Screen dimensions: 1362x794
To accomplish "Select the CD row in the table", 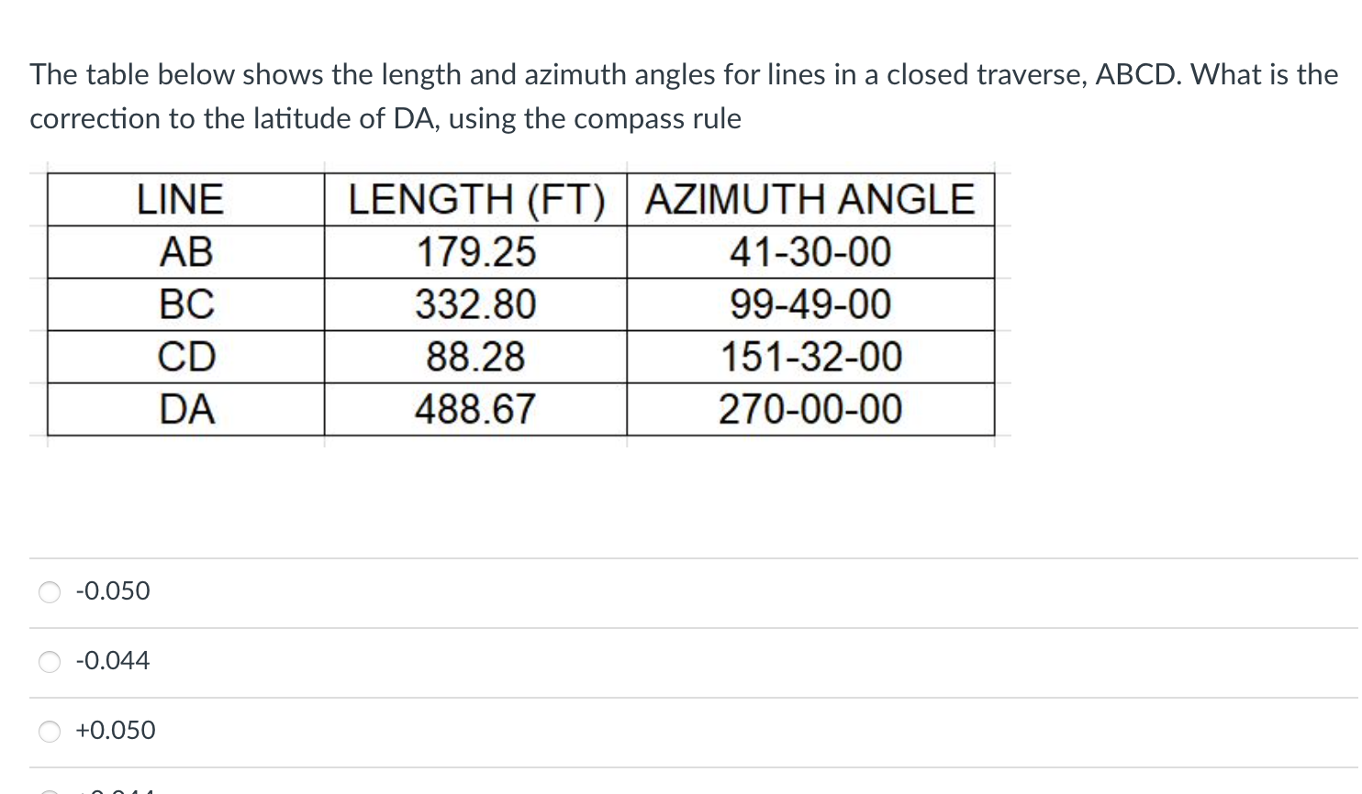I will 188,358.
